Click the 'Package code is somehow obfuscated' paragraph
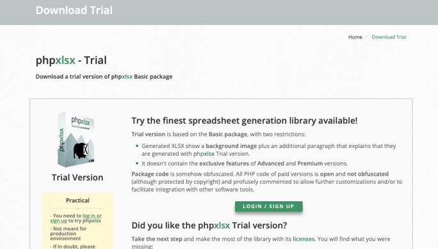438x249 pixels. pos(267,181)
